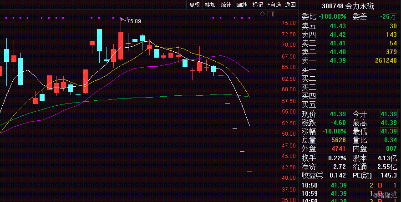Click 返回 to go back

(290, 5)
